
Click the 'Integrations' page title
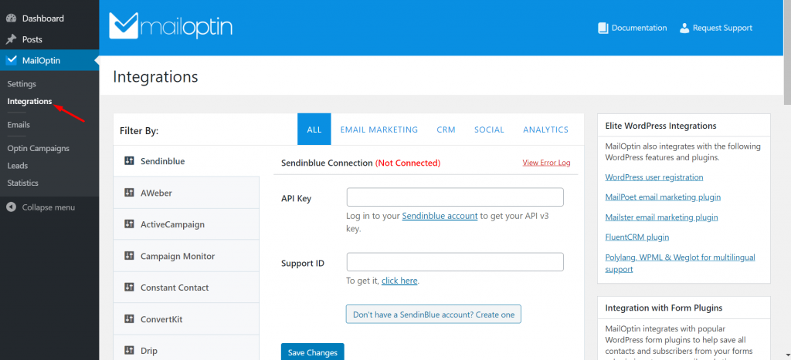[x=155, y=77]
